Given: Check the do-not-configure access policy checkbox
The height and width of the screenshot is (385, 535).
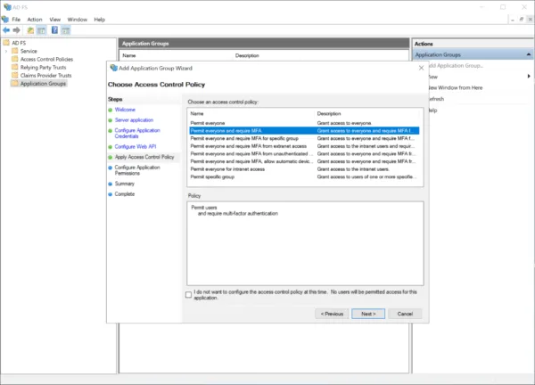Looking at the screenshot, I should [x=188, y=295].
